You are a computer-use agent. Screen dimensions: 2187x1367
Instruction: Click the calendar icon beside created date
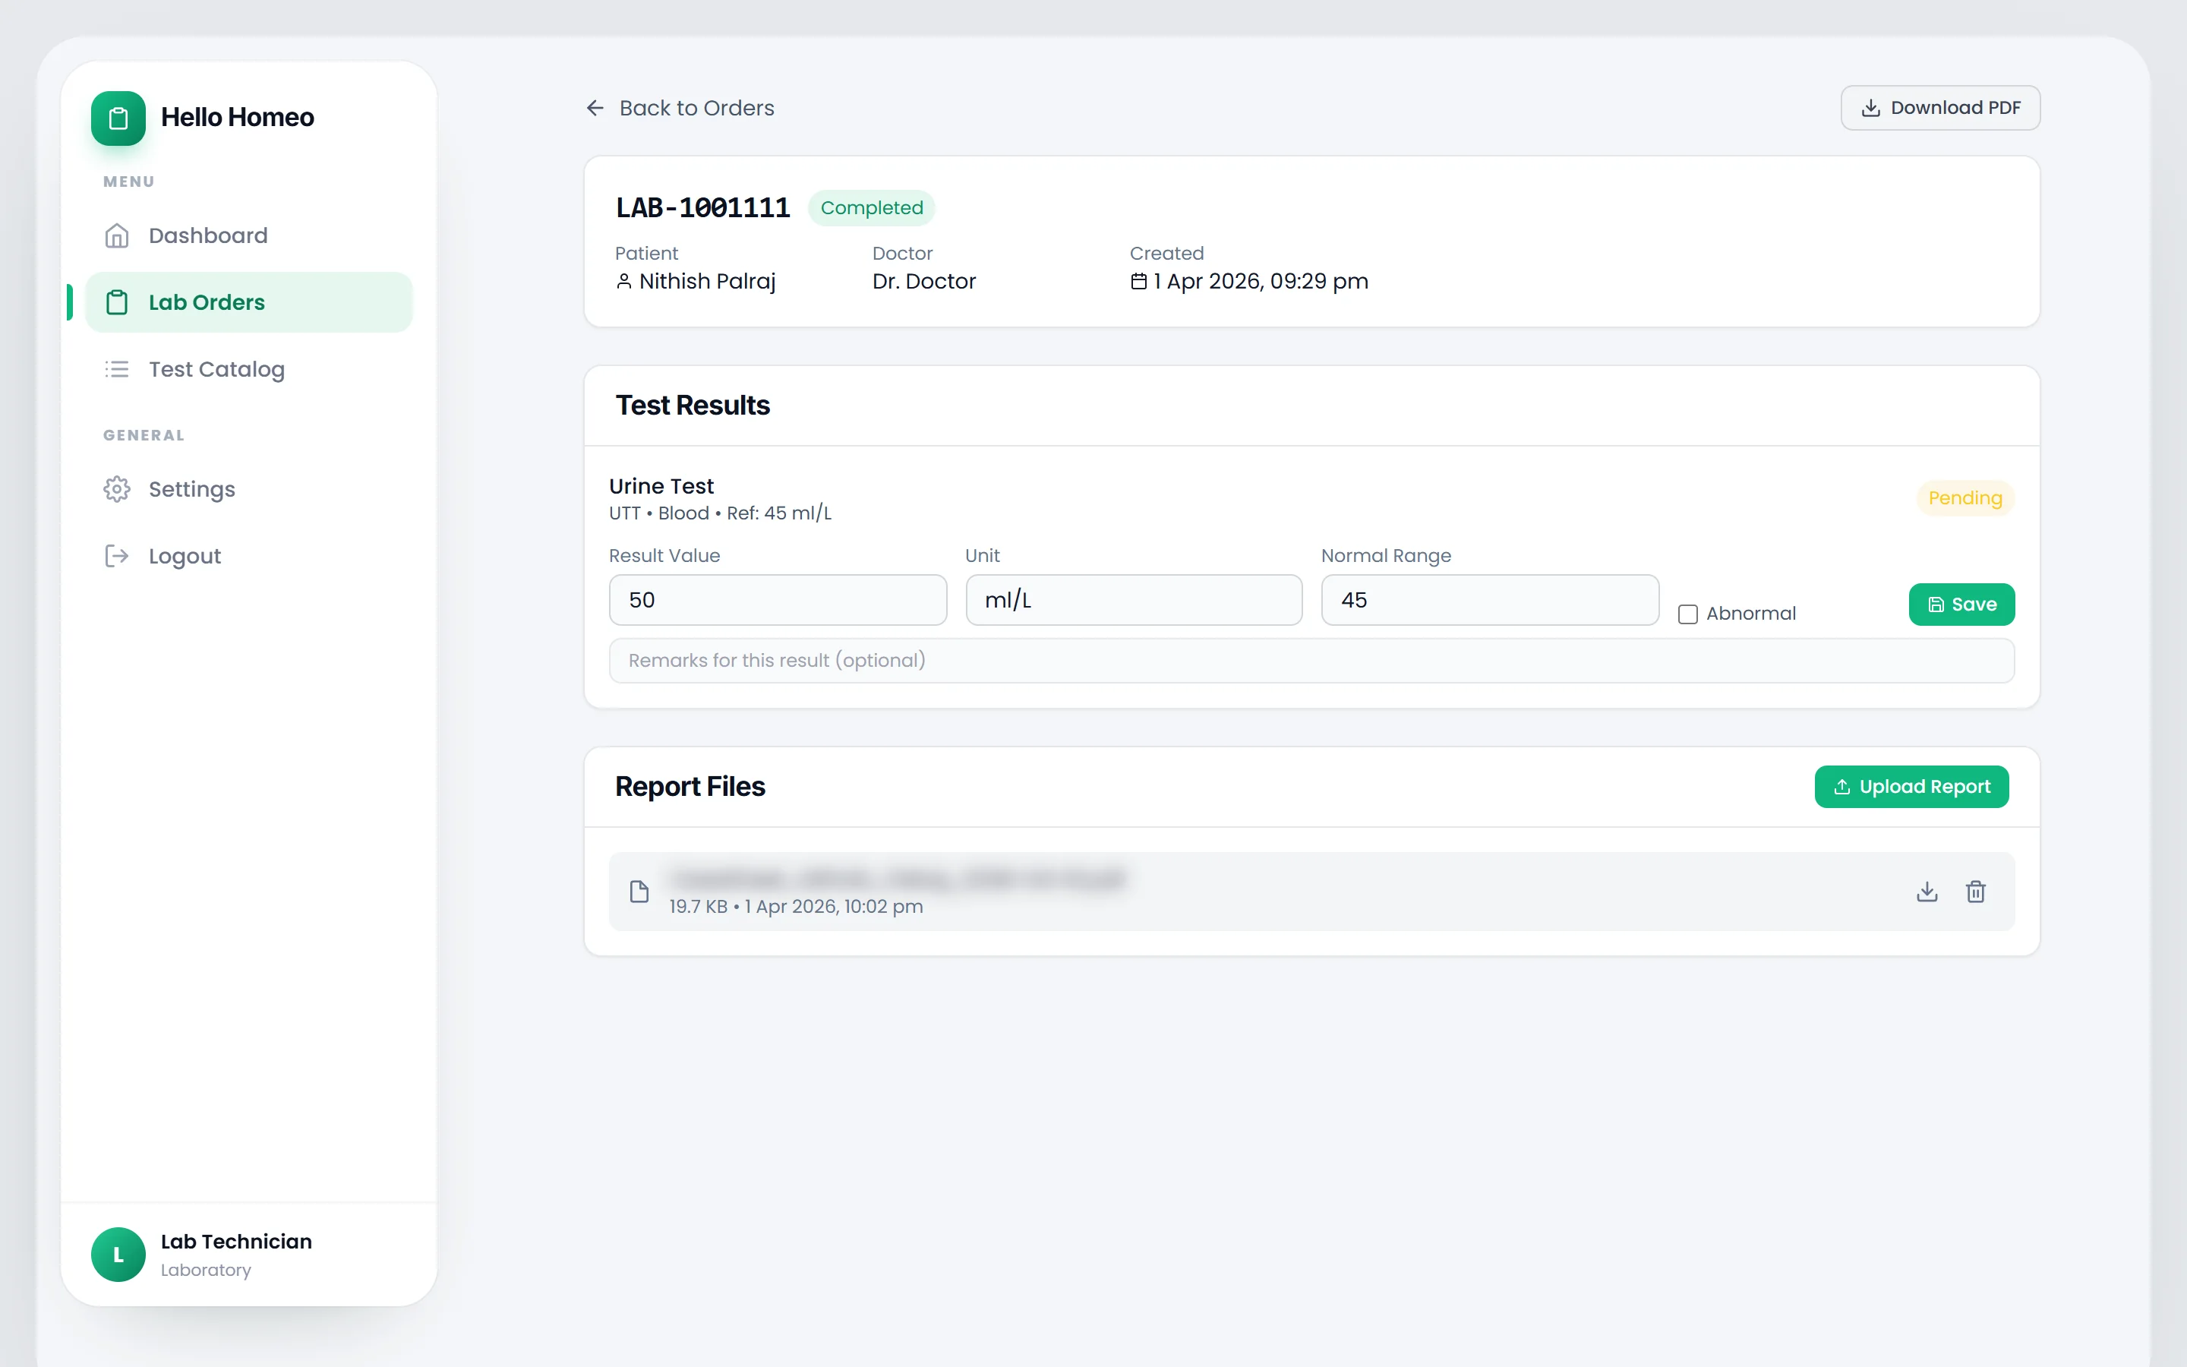[x=1139, y=281]
